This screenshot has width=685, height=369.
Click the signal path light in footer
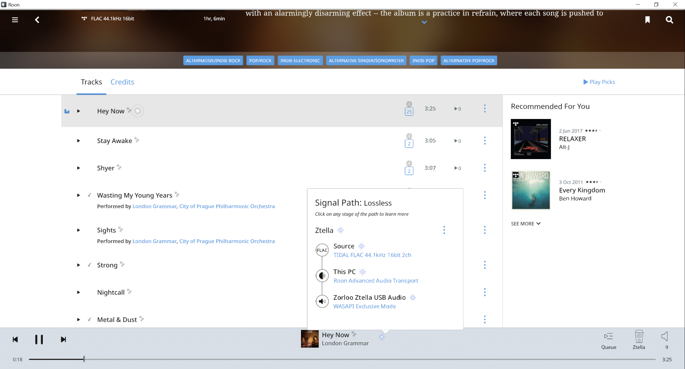[x=382, y=337]
